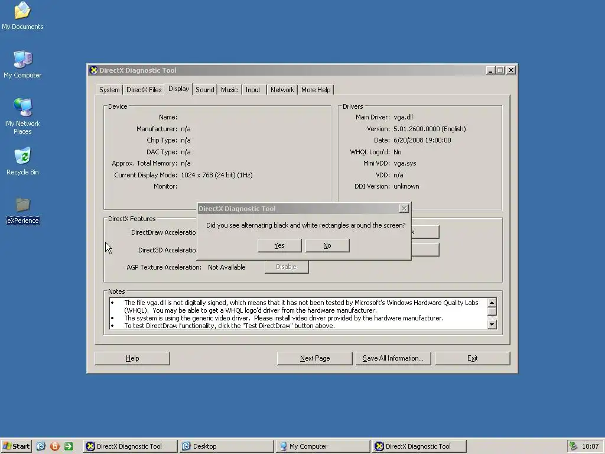The image size is (605, 454).
Task: Close the main DirectX Diagnostic Tool window
Action: point(511,70)
